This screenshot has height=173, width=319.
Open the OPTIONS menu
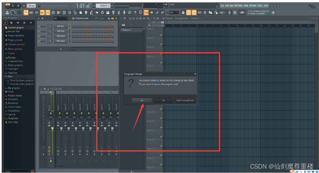253,6
